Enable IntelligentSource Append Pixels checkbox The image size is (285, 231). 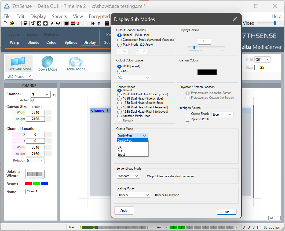[x=188, y=119]
